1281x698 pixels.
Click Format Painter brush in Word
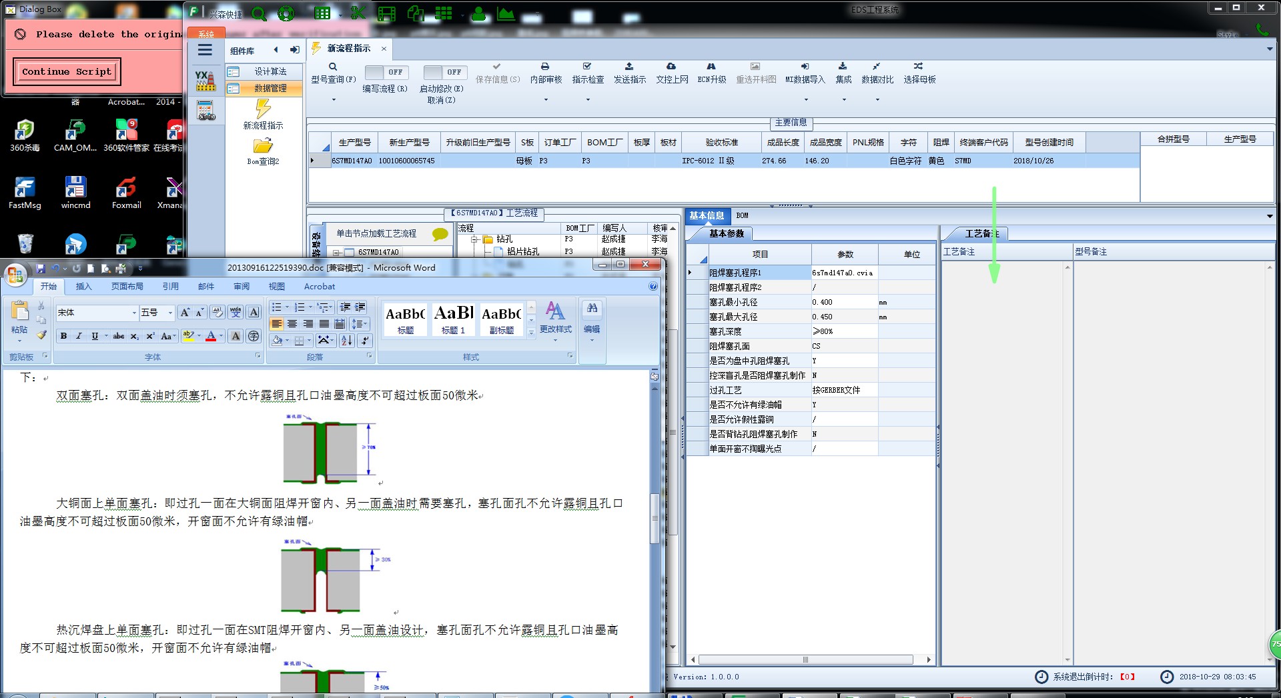tap(41, 335)
